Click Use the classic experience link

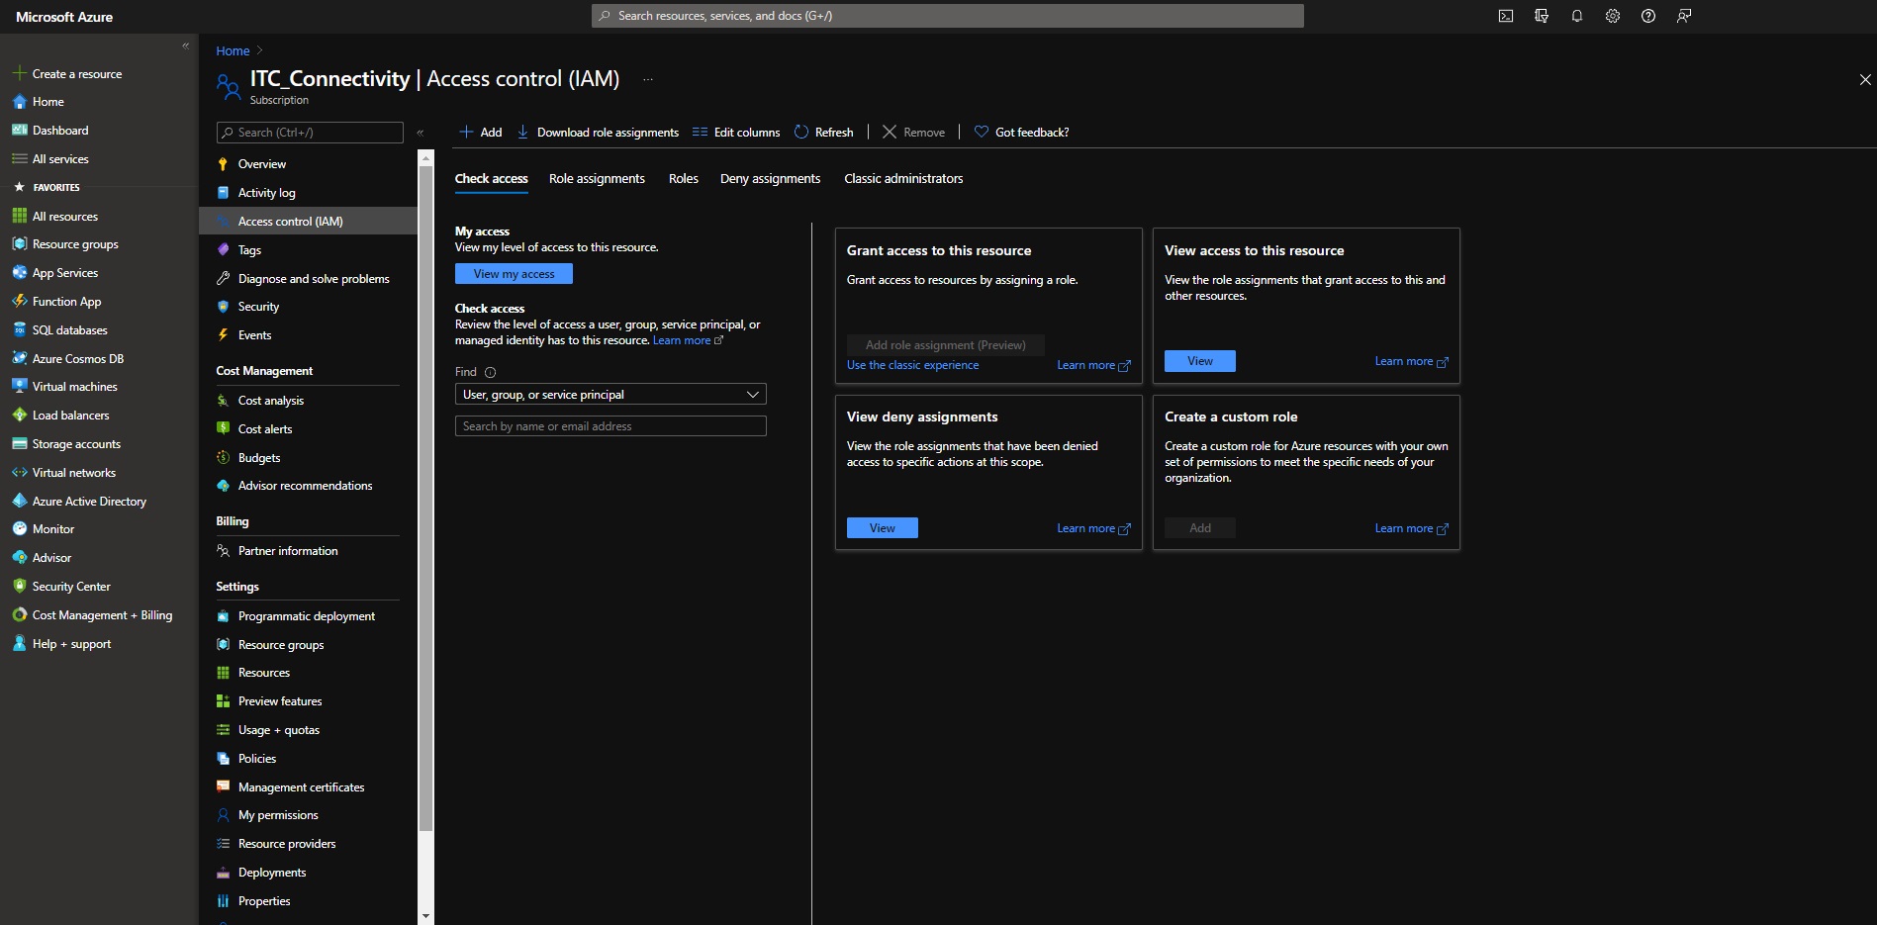tap(912, 365)
